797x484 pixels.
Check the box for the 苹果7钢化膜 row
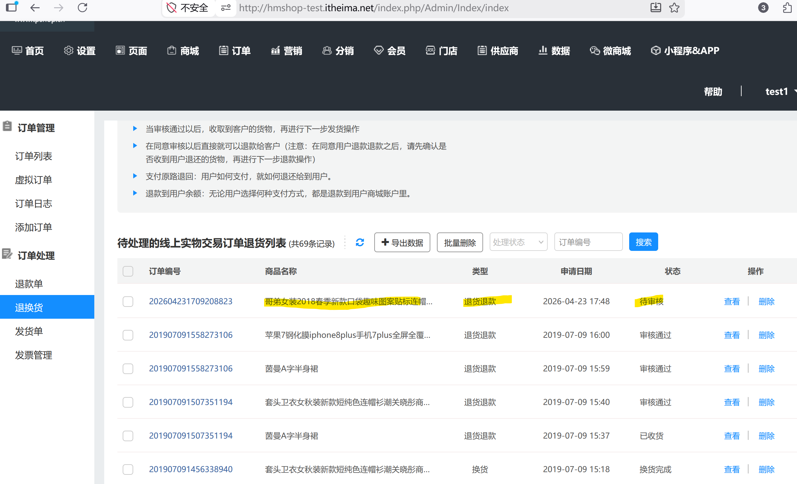(128, 335)
